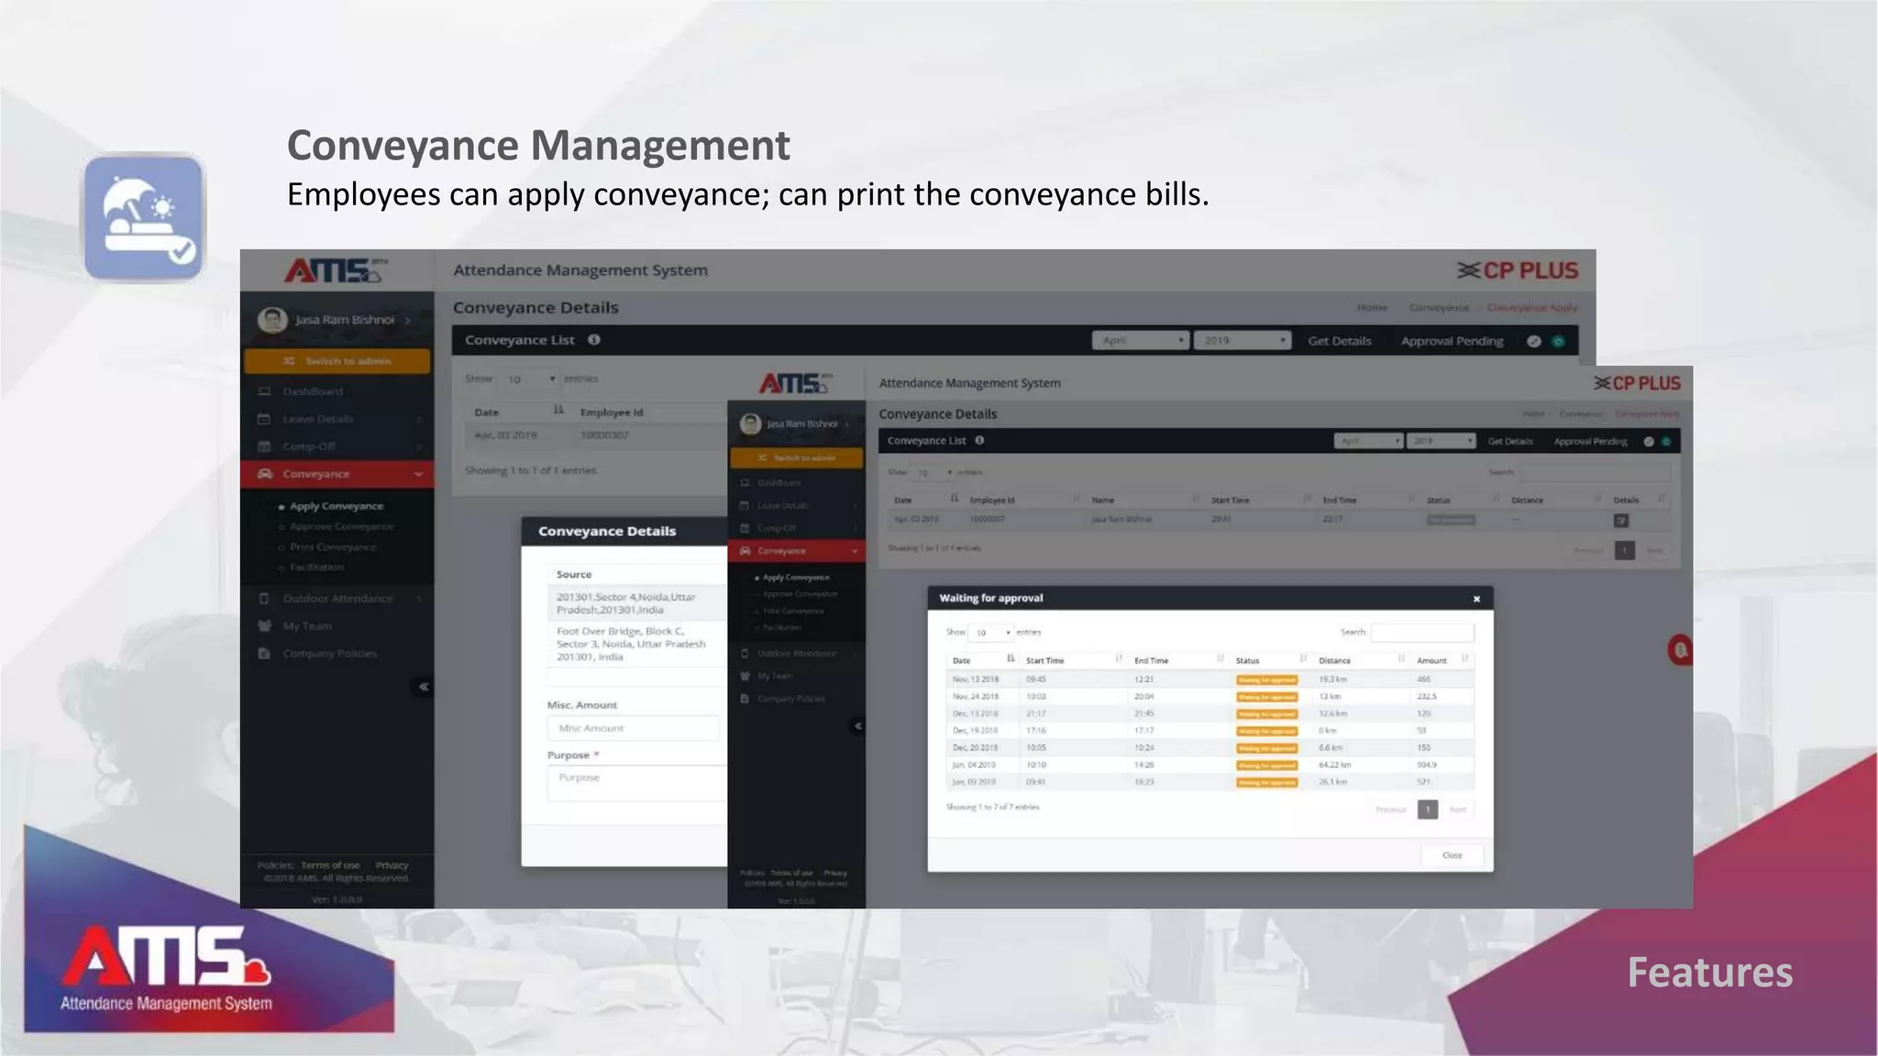1878x1056 pixels.
Task: Sort by Amount column in approval dialog
Action: click(x=1442, y=660)
